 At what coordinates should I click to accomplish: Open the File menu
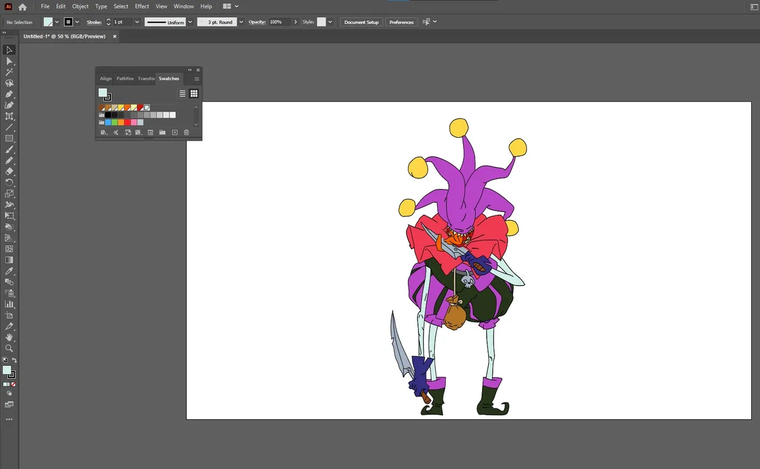point(45,7)
